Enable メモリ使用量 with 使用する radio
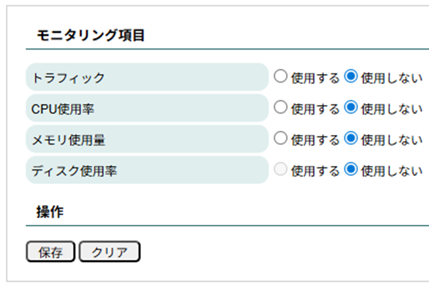The width and height of the screenshot is (429, 285). click(281, 138)
